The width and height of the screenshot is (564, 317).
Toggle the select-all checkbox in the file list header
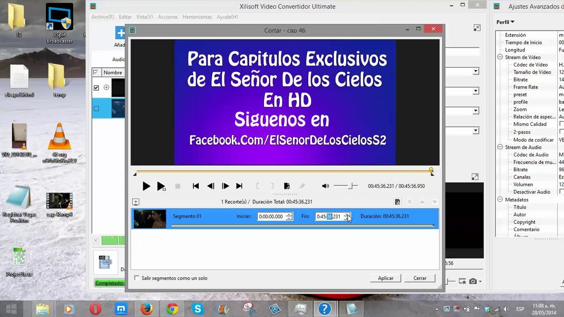[95, 72]
